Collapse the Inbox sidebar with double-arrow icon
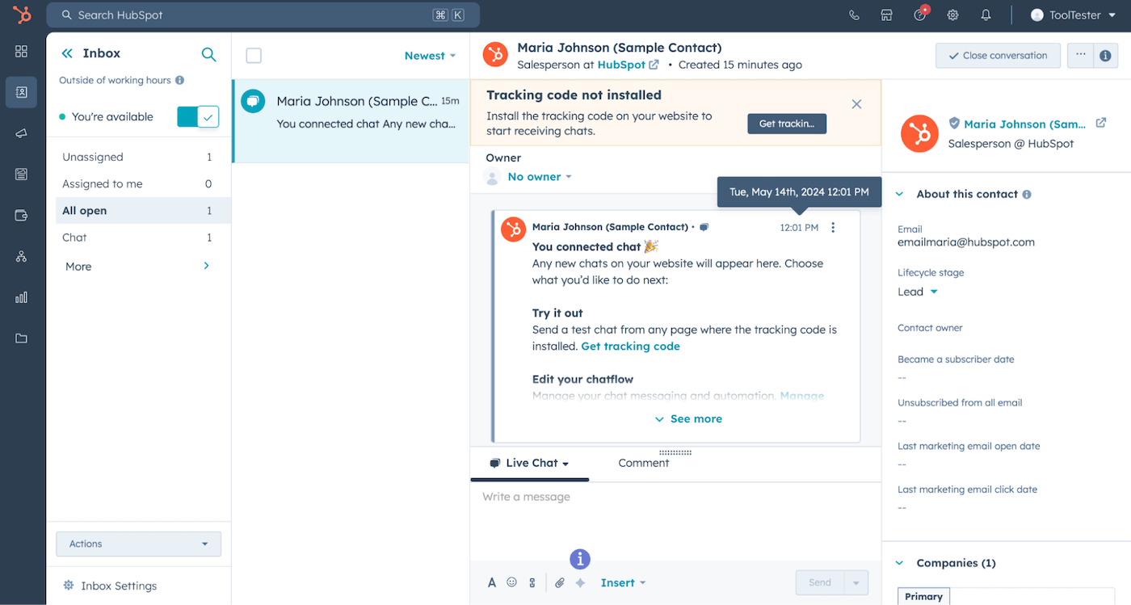This screenshot has width=1131, height=605. 67,53
